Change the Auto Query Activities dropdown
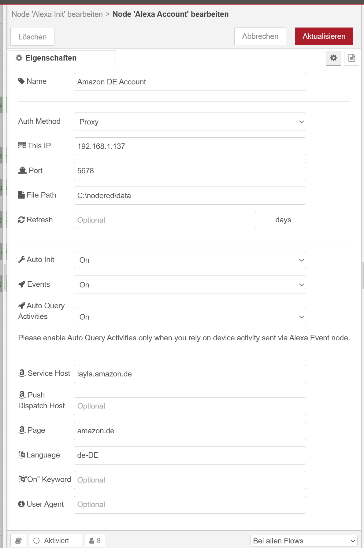Image resolution: width=364 pixels, height=548 pixels. click(x=190, y=317)
